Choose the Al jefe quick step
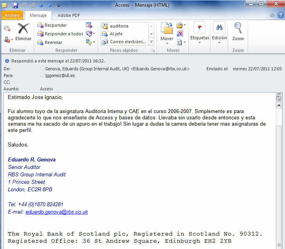285x249 pixels. click(116, 34)
